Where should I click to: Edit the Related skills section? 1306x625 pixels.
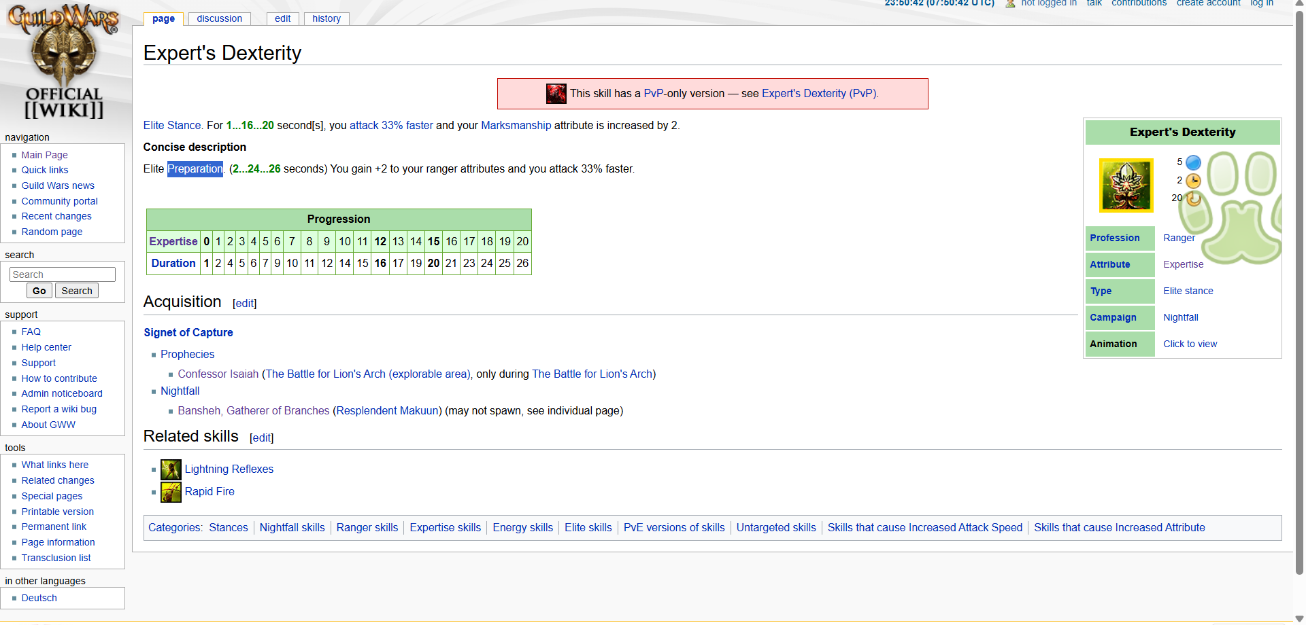pos(262,438)
